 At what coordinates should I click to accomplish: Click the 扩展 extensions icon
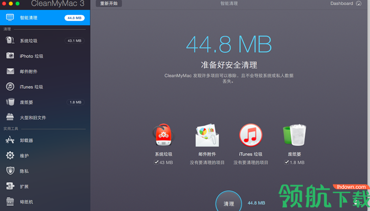pos(10,186)
